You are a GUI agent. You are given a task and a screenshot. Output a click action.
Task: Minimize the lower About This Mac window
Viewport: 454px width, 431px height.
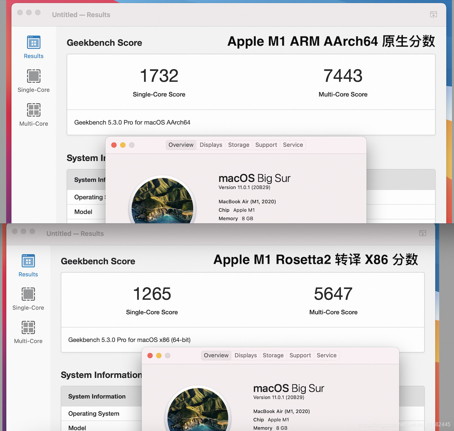pyautogui.click(x=159, y=355)
